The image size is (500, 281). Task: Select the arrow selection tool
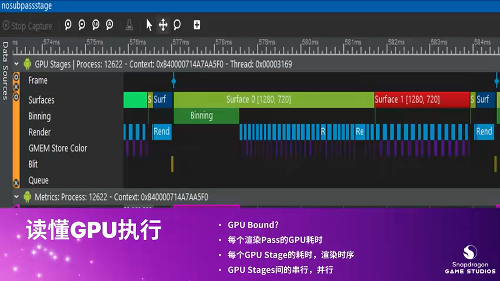point(149,25)
